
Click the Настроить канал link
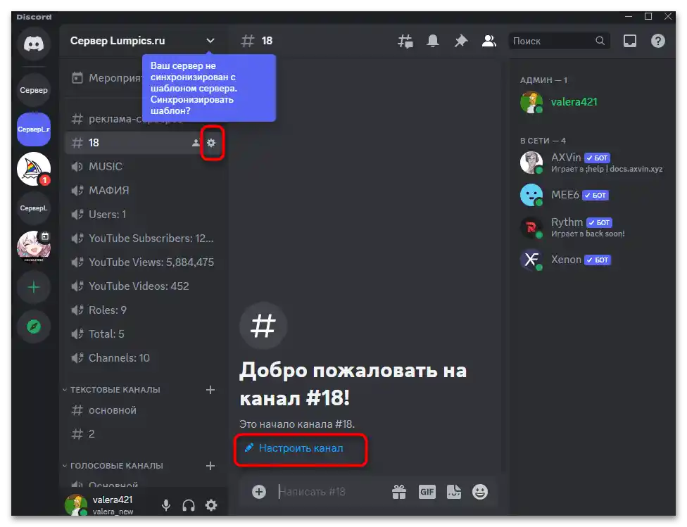coord(301,448)
